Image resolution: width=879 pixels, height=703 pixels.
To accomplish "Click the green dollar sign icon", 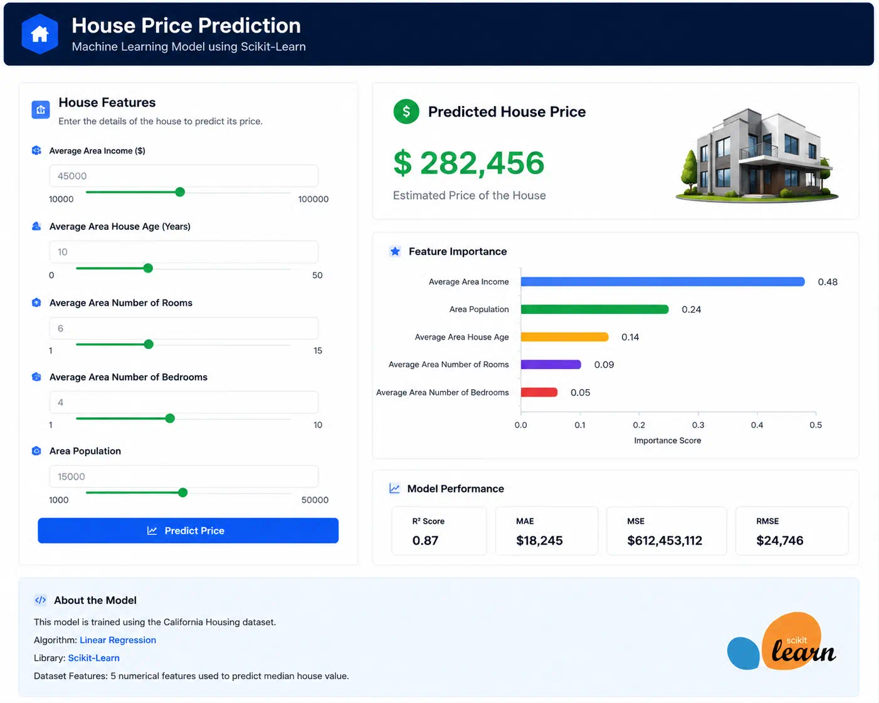I will coord(406,112).
